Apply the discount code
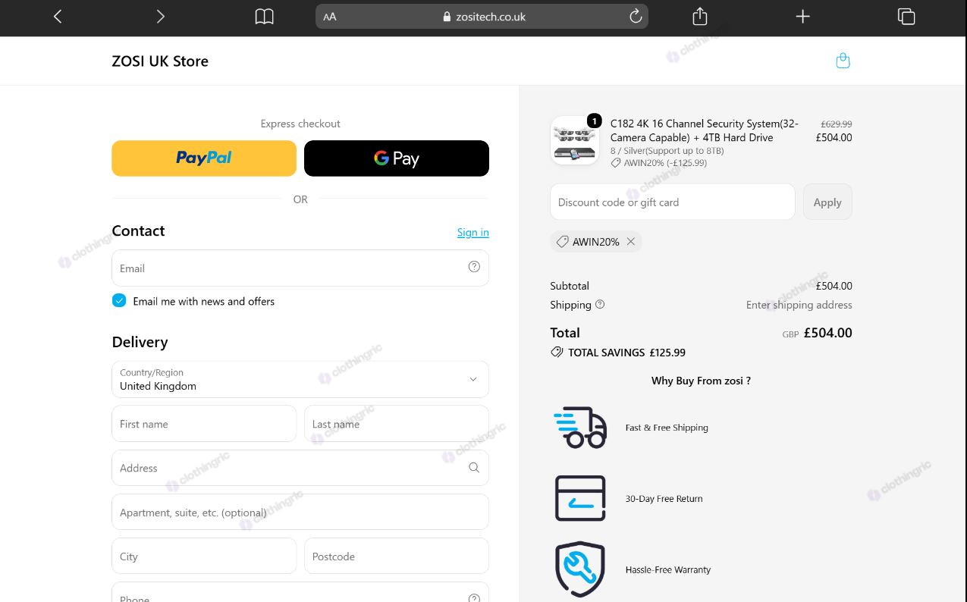 pyautogui.click(x=827, y=202)
